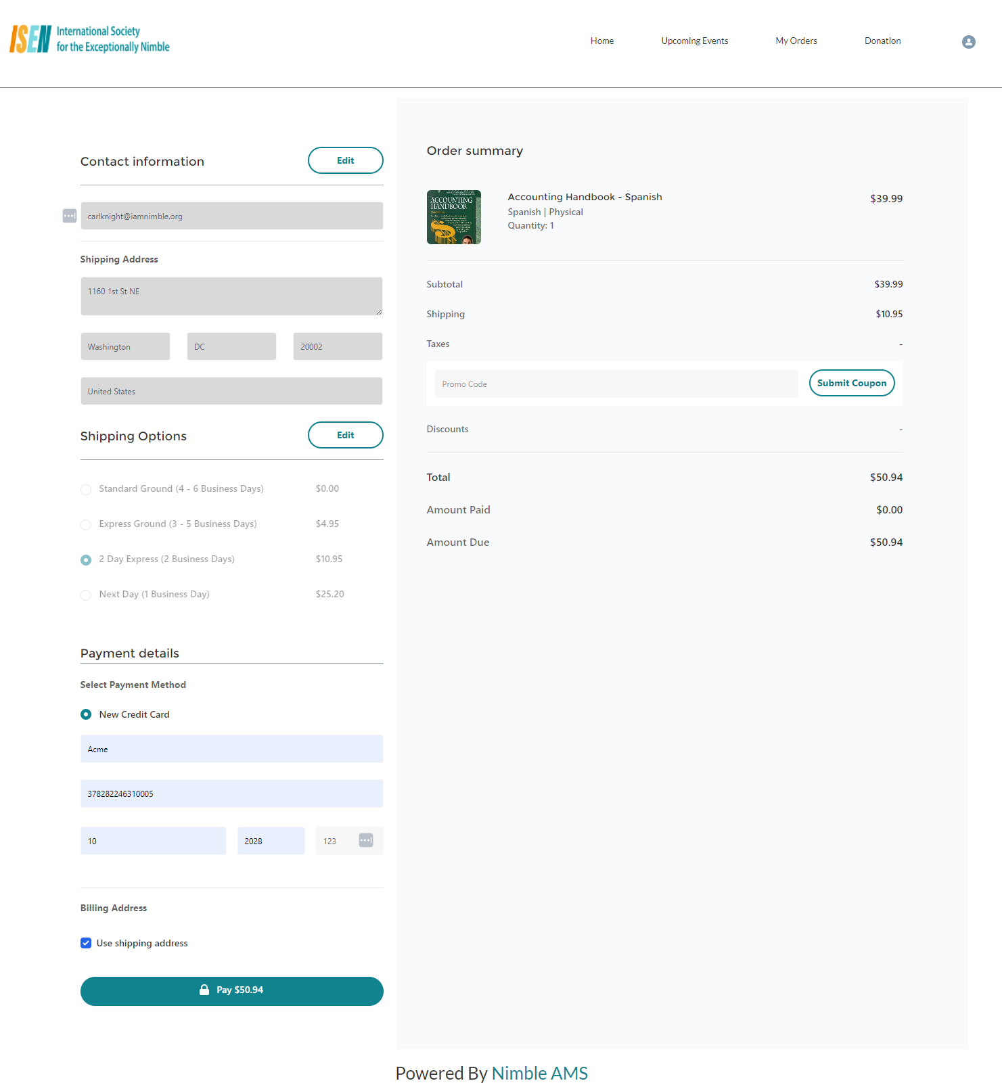Go to Upcoming Events page

click(x=694, y=41)
